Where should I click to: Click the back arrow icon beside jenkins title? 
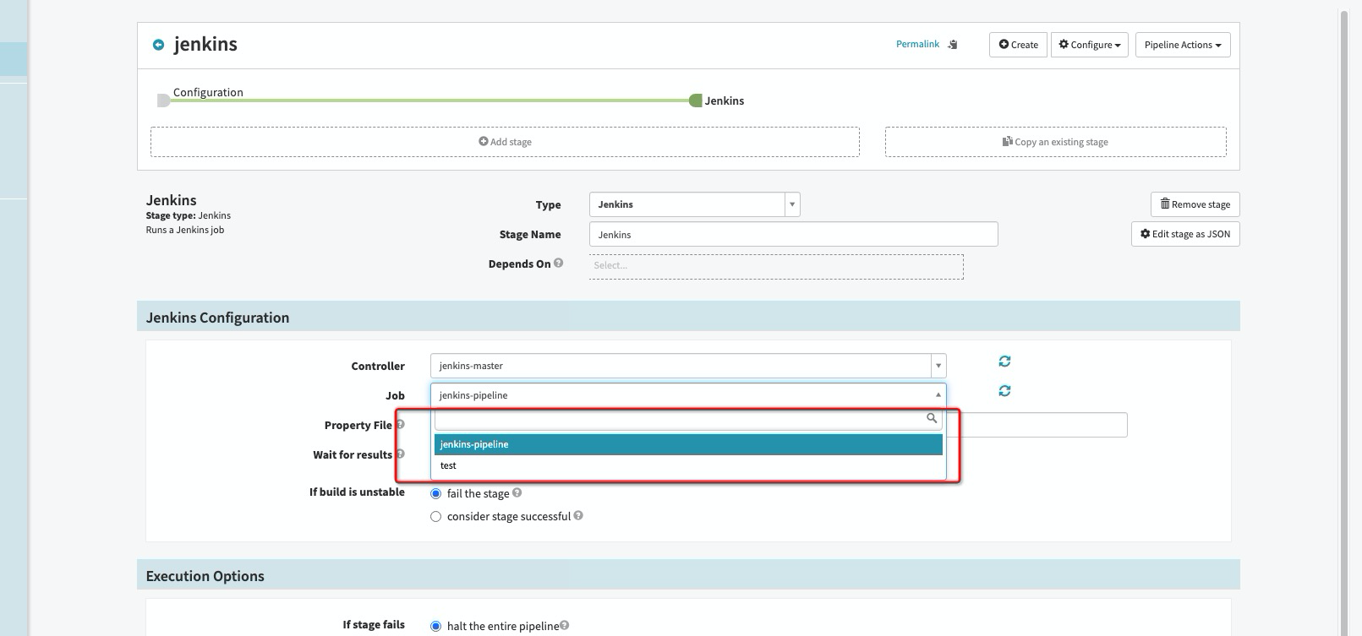[158, 45]
